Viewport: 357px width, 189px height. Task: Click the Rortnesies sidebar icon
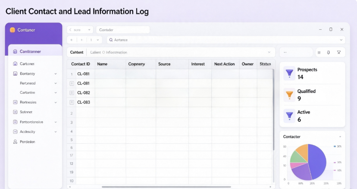point(15,102)
